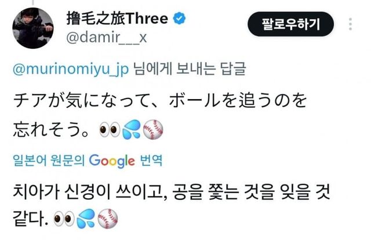Click the blue verified badge icon

pos(179,18)
